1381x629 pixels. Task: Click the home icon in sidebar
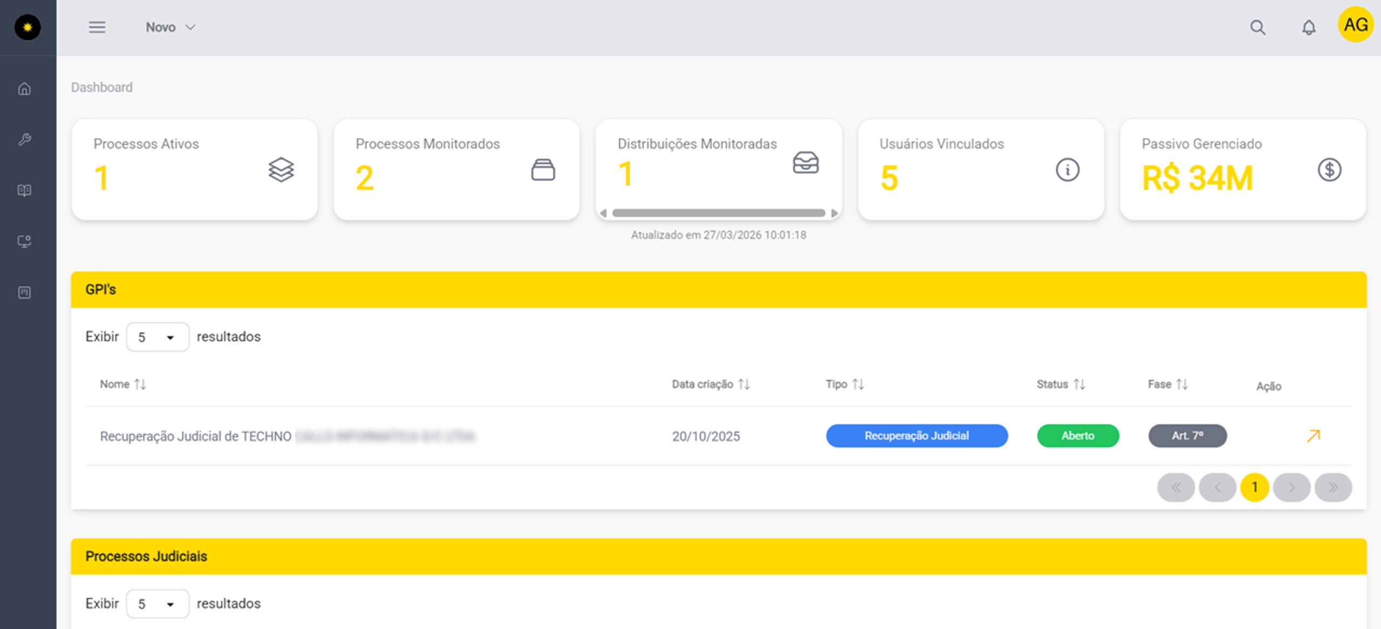24,89
